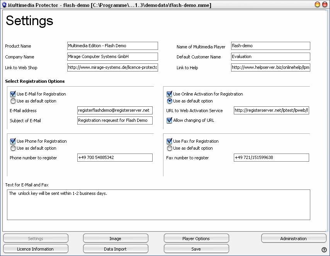
Task: Click the Save button
Action: [x=196, y=249]
